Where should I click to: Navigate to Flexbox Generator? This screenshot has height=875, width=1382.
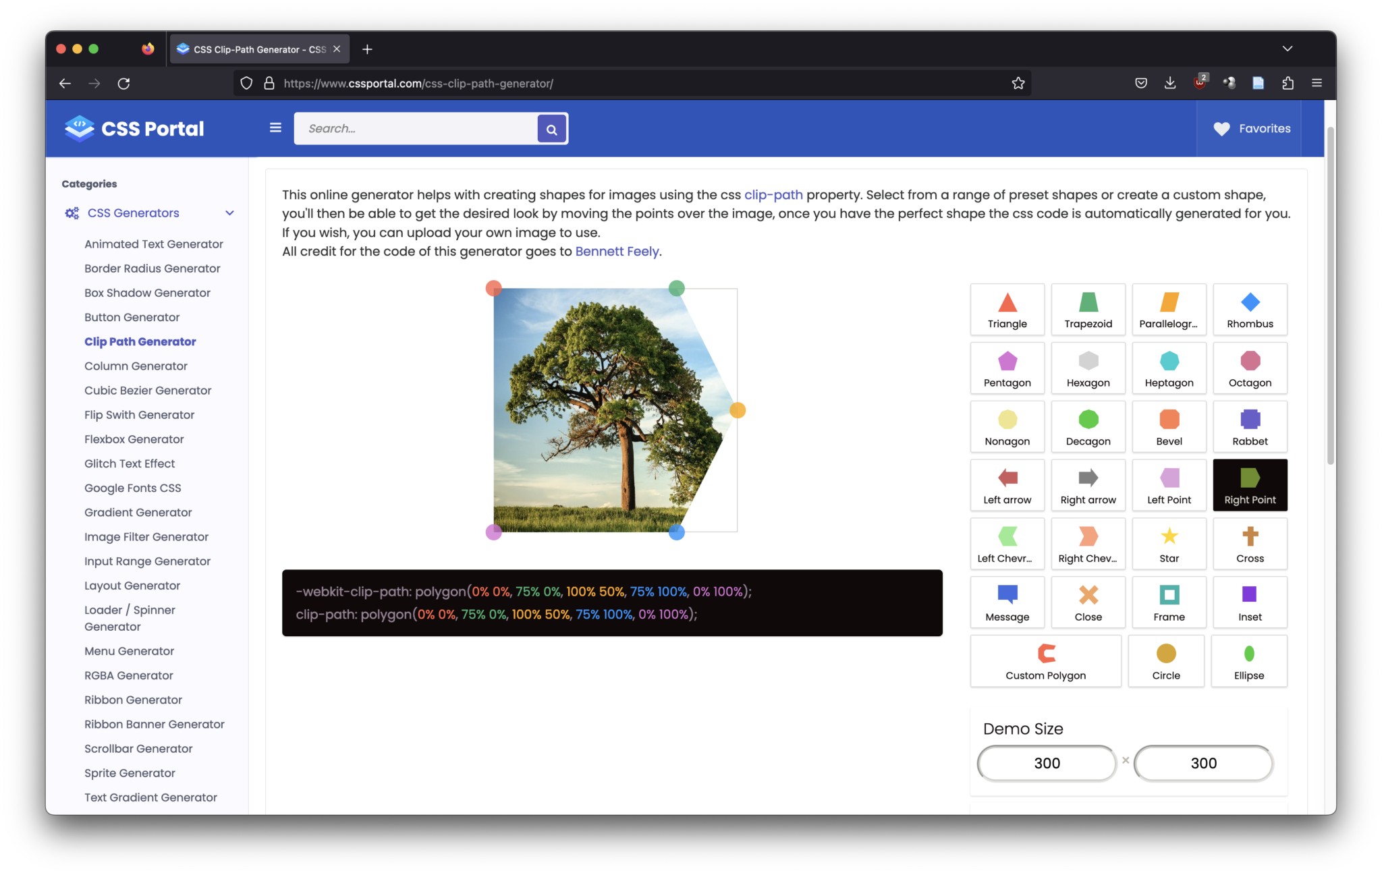coord(134,439)
